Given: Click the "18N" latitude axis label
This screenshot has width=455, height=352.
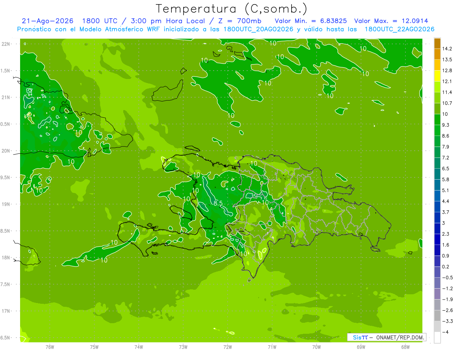Looking at the screenshot, I should click(x=6, y=258).
